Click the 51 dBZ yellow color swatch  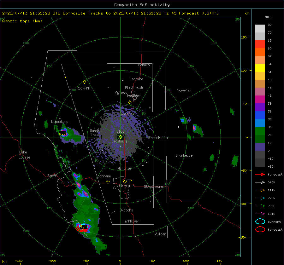260,68
